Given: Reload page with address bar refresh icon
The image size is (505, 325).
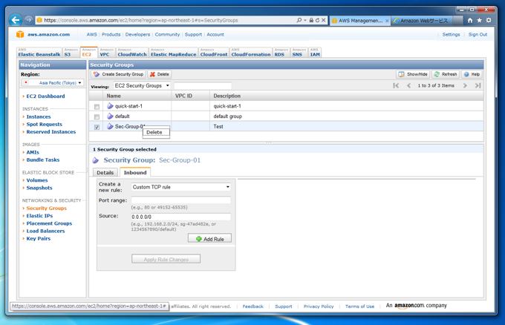Looking at the screenshot, I should point(317,20).
